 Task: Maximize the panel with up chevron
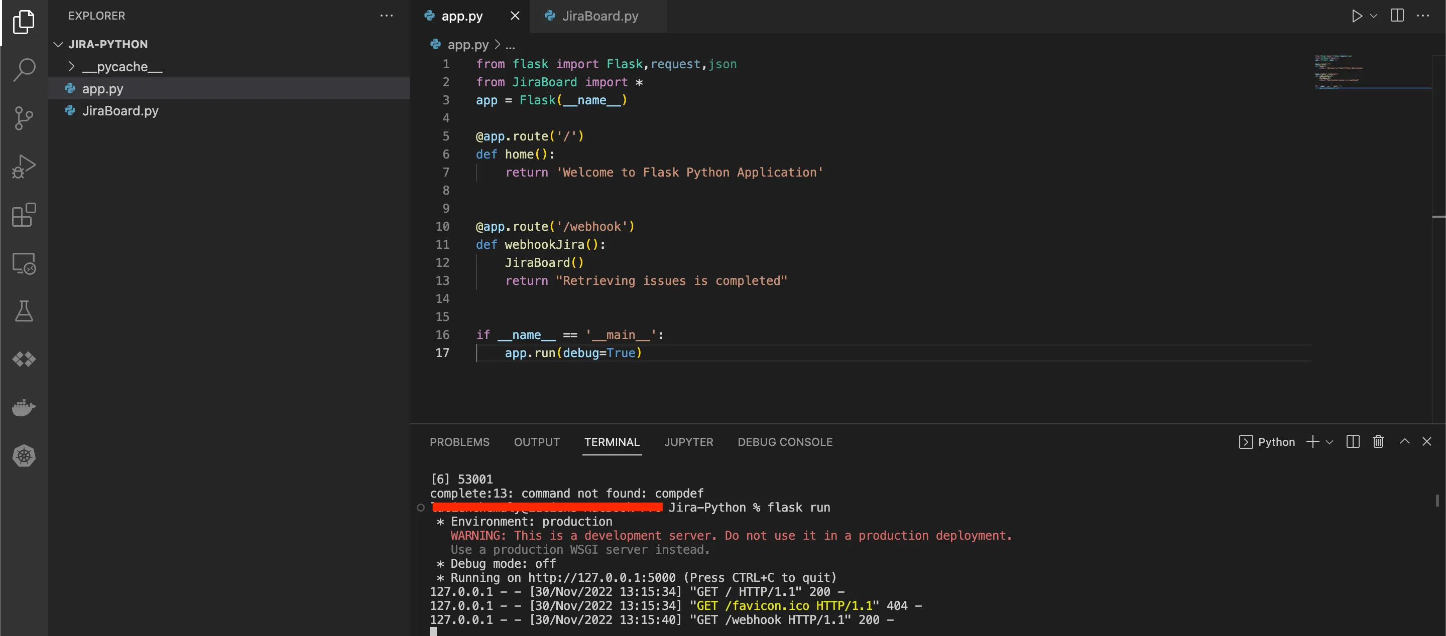[1404, 441]
